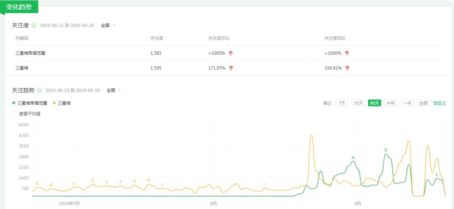Click the 1,505 attention value
Screen dimensions: 454x209
[x=156, y=68]
